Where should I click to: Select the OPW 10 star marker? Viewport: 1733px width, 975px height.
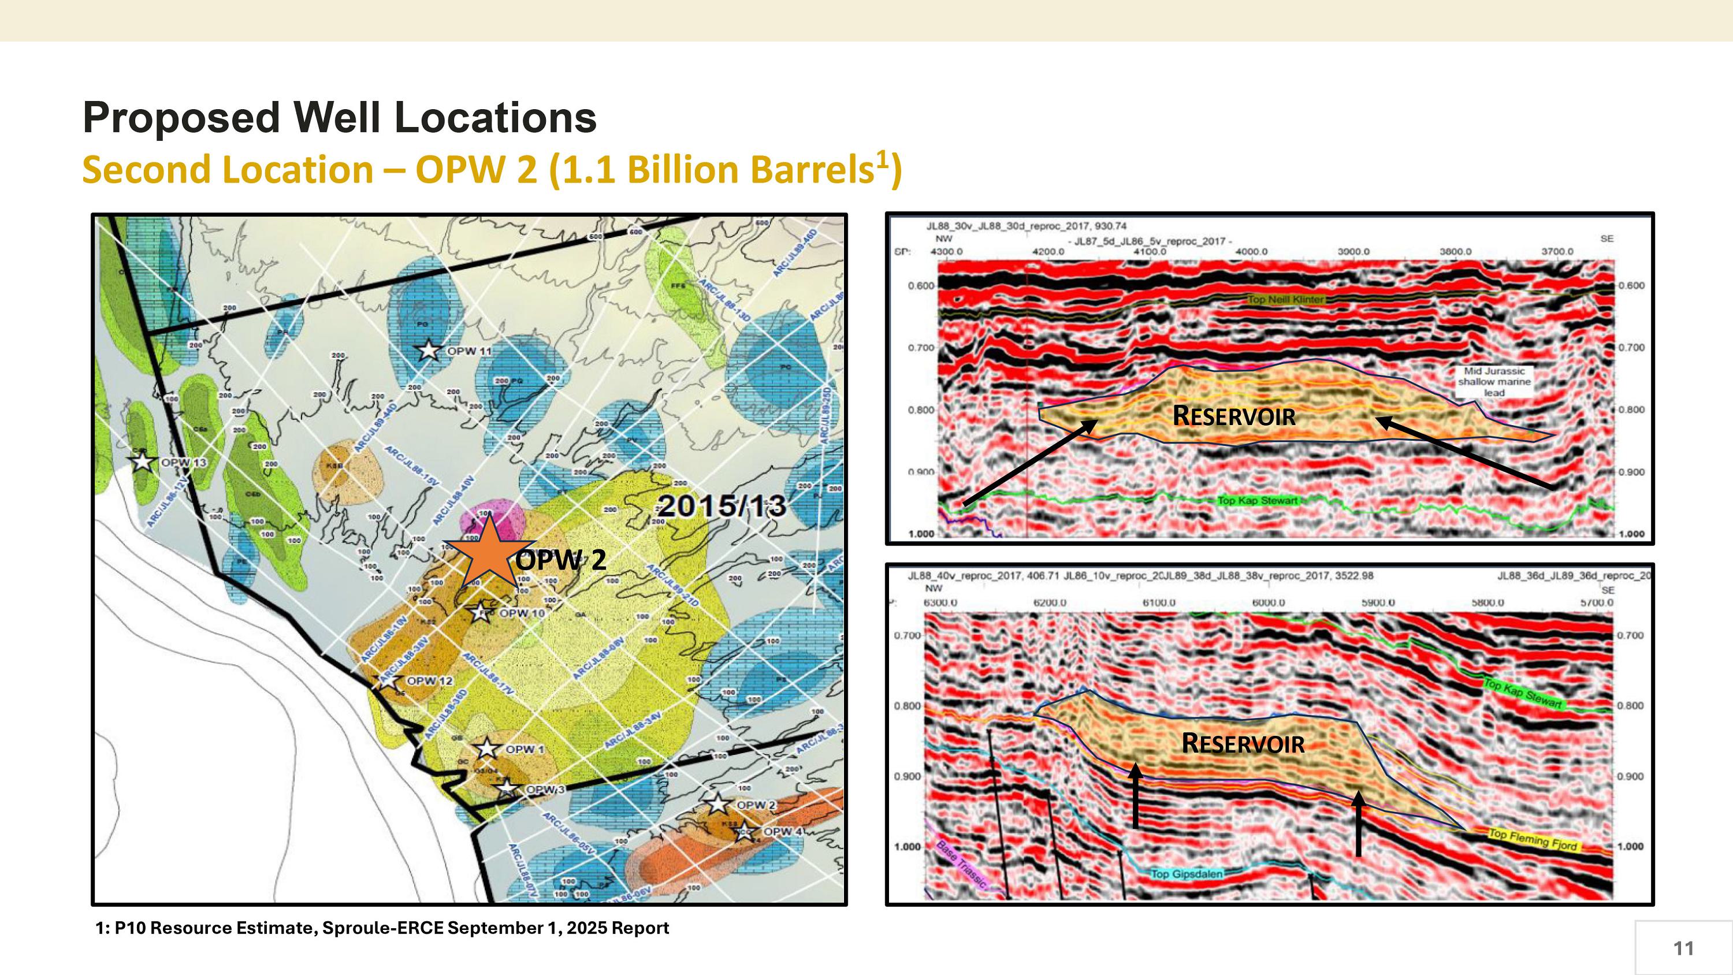(x=481, y=612)
